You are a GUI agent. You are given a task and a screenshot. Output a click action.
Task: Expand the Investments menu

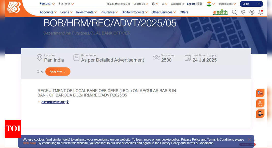(x=87, y=12)
